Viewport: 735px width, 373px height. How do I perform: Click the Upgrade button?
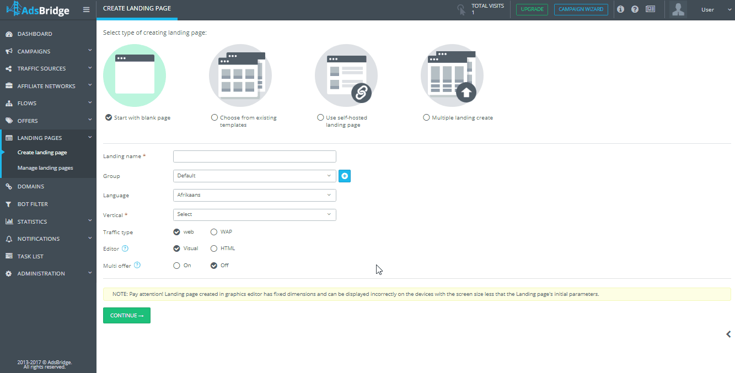tap(532, 9)
